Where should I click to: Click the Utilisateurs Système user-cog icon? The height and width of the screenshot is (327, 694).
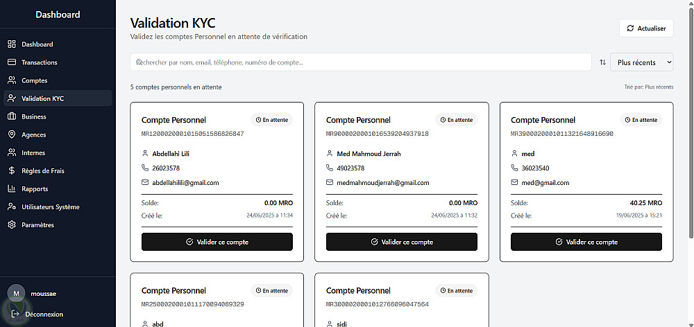(12, 206)
